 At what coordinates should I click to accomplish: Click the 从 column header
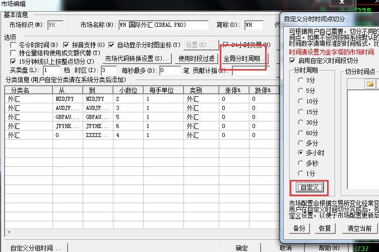click(x=68, y=90)
